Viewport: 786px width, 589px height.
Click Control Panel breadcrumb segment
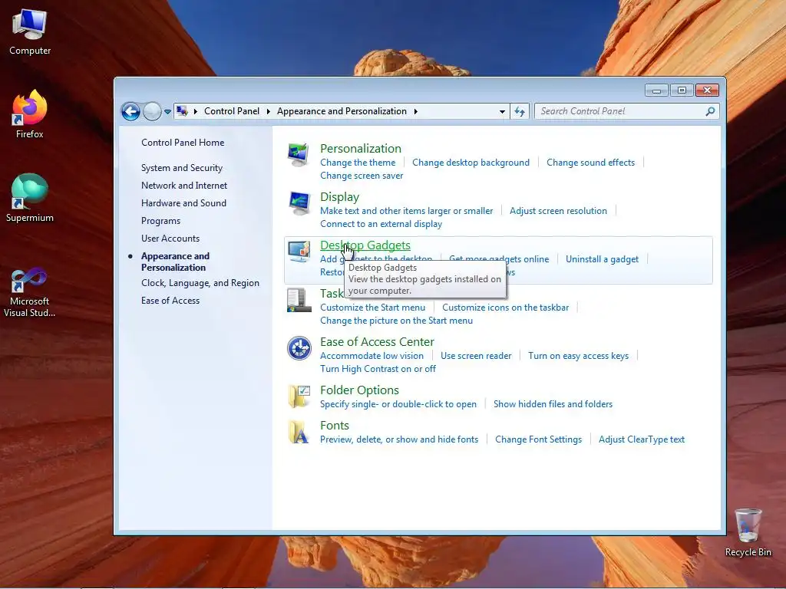(232, 111)
